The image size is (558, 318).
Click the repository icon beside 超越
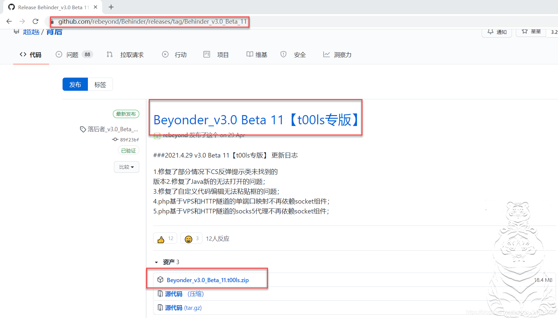tap(16, 32)
